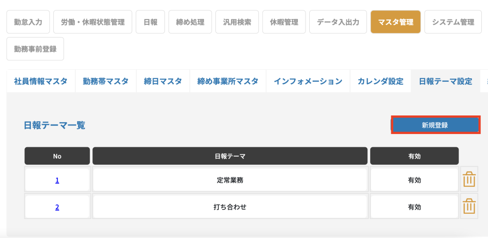488x238 pixels.
Task: Select the カレンダ設定 tab
Action: pyautogui.click(x=380, y=81)
